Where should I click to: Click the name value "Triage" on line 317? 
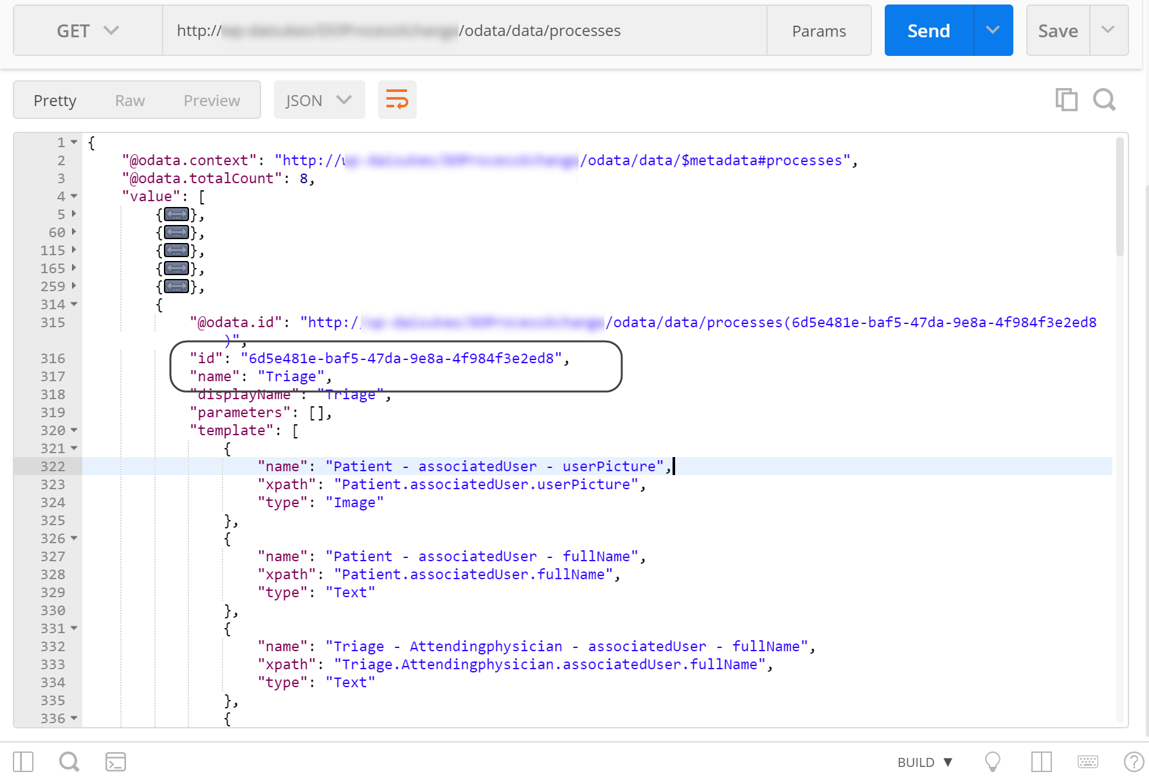pyautogui.click(x=291, y=376)
